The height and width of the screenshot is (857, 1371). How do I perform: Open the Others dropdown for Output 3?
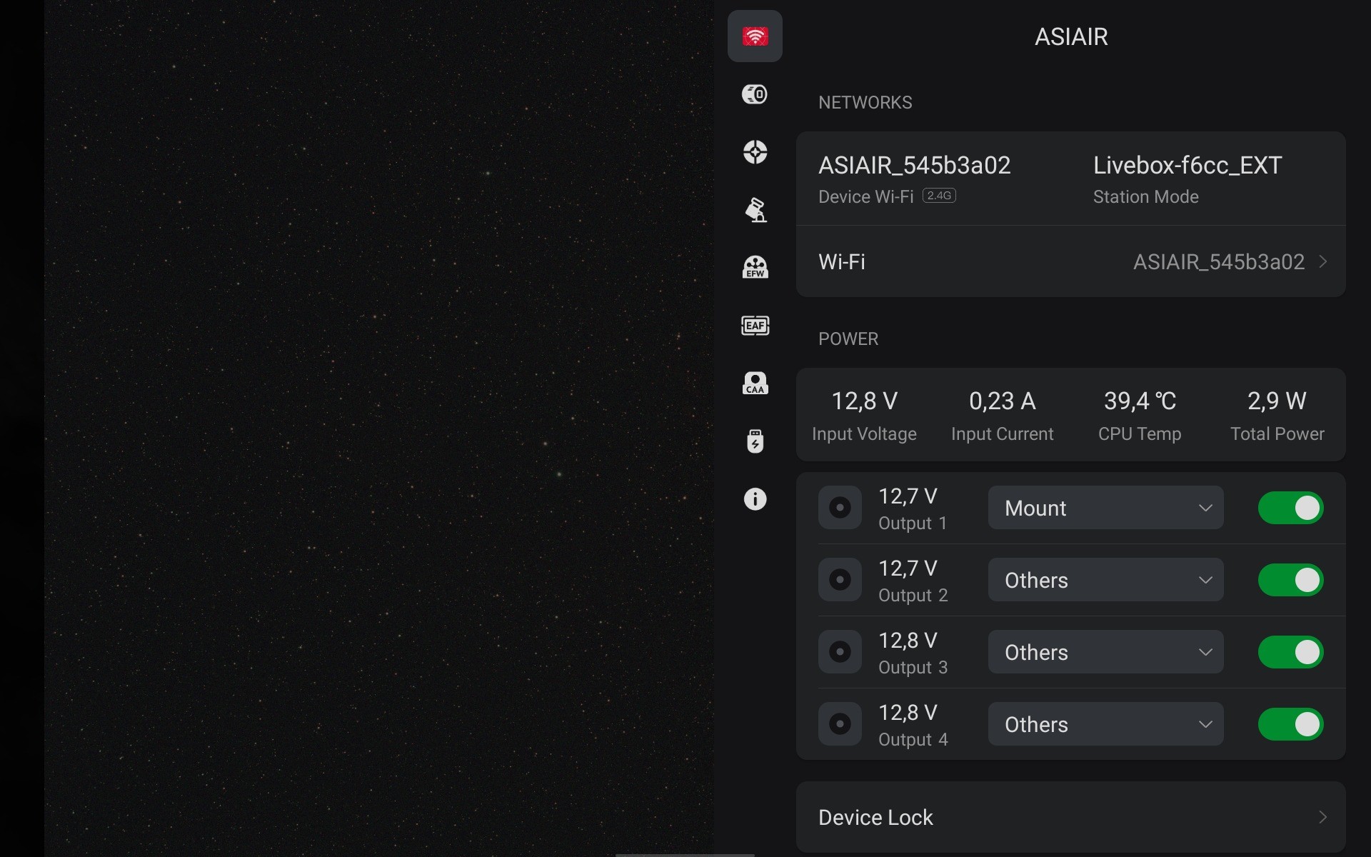click(1105, 652)
